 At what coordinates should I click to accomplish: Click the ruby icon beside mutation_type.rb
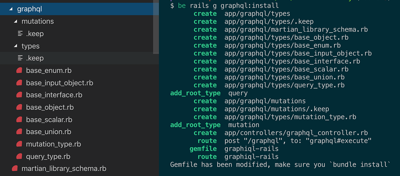(19, 144)
